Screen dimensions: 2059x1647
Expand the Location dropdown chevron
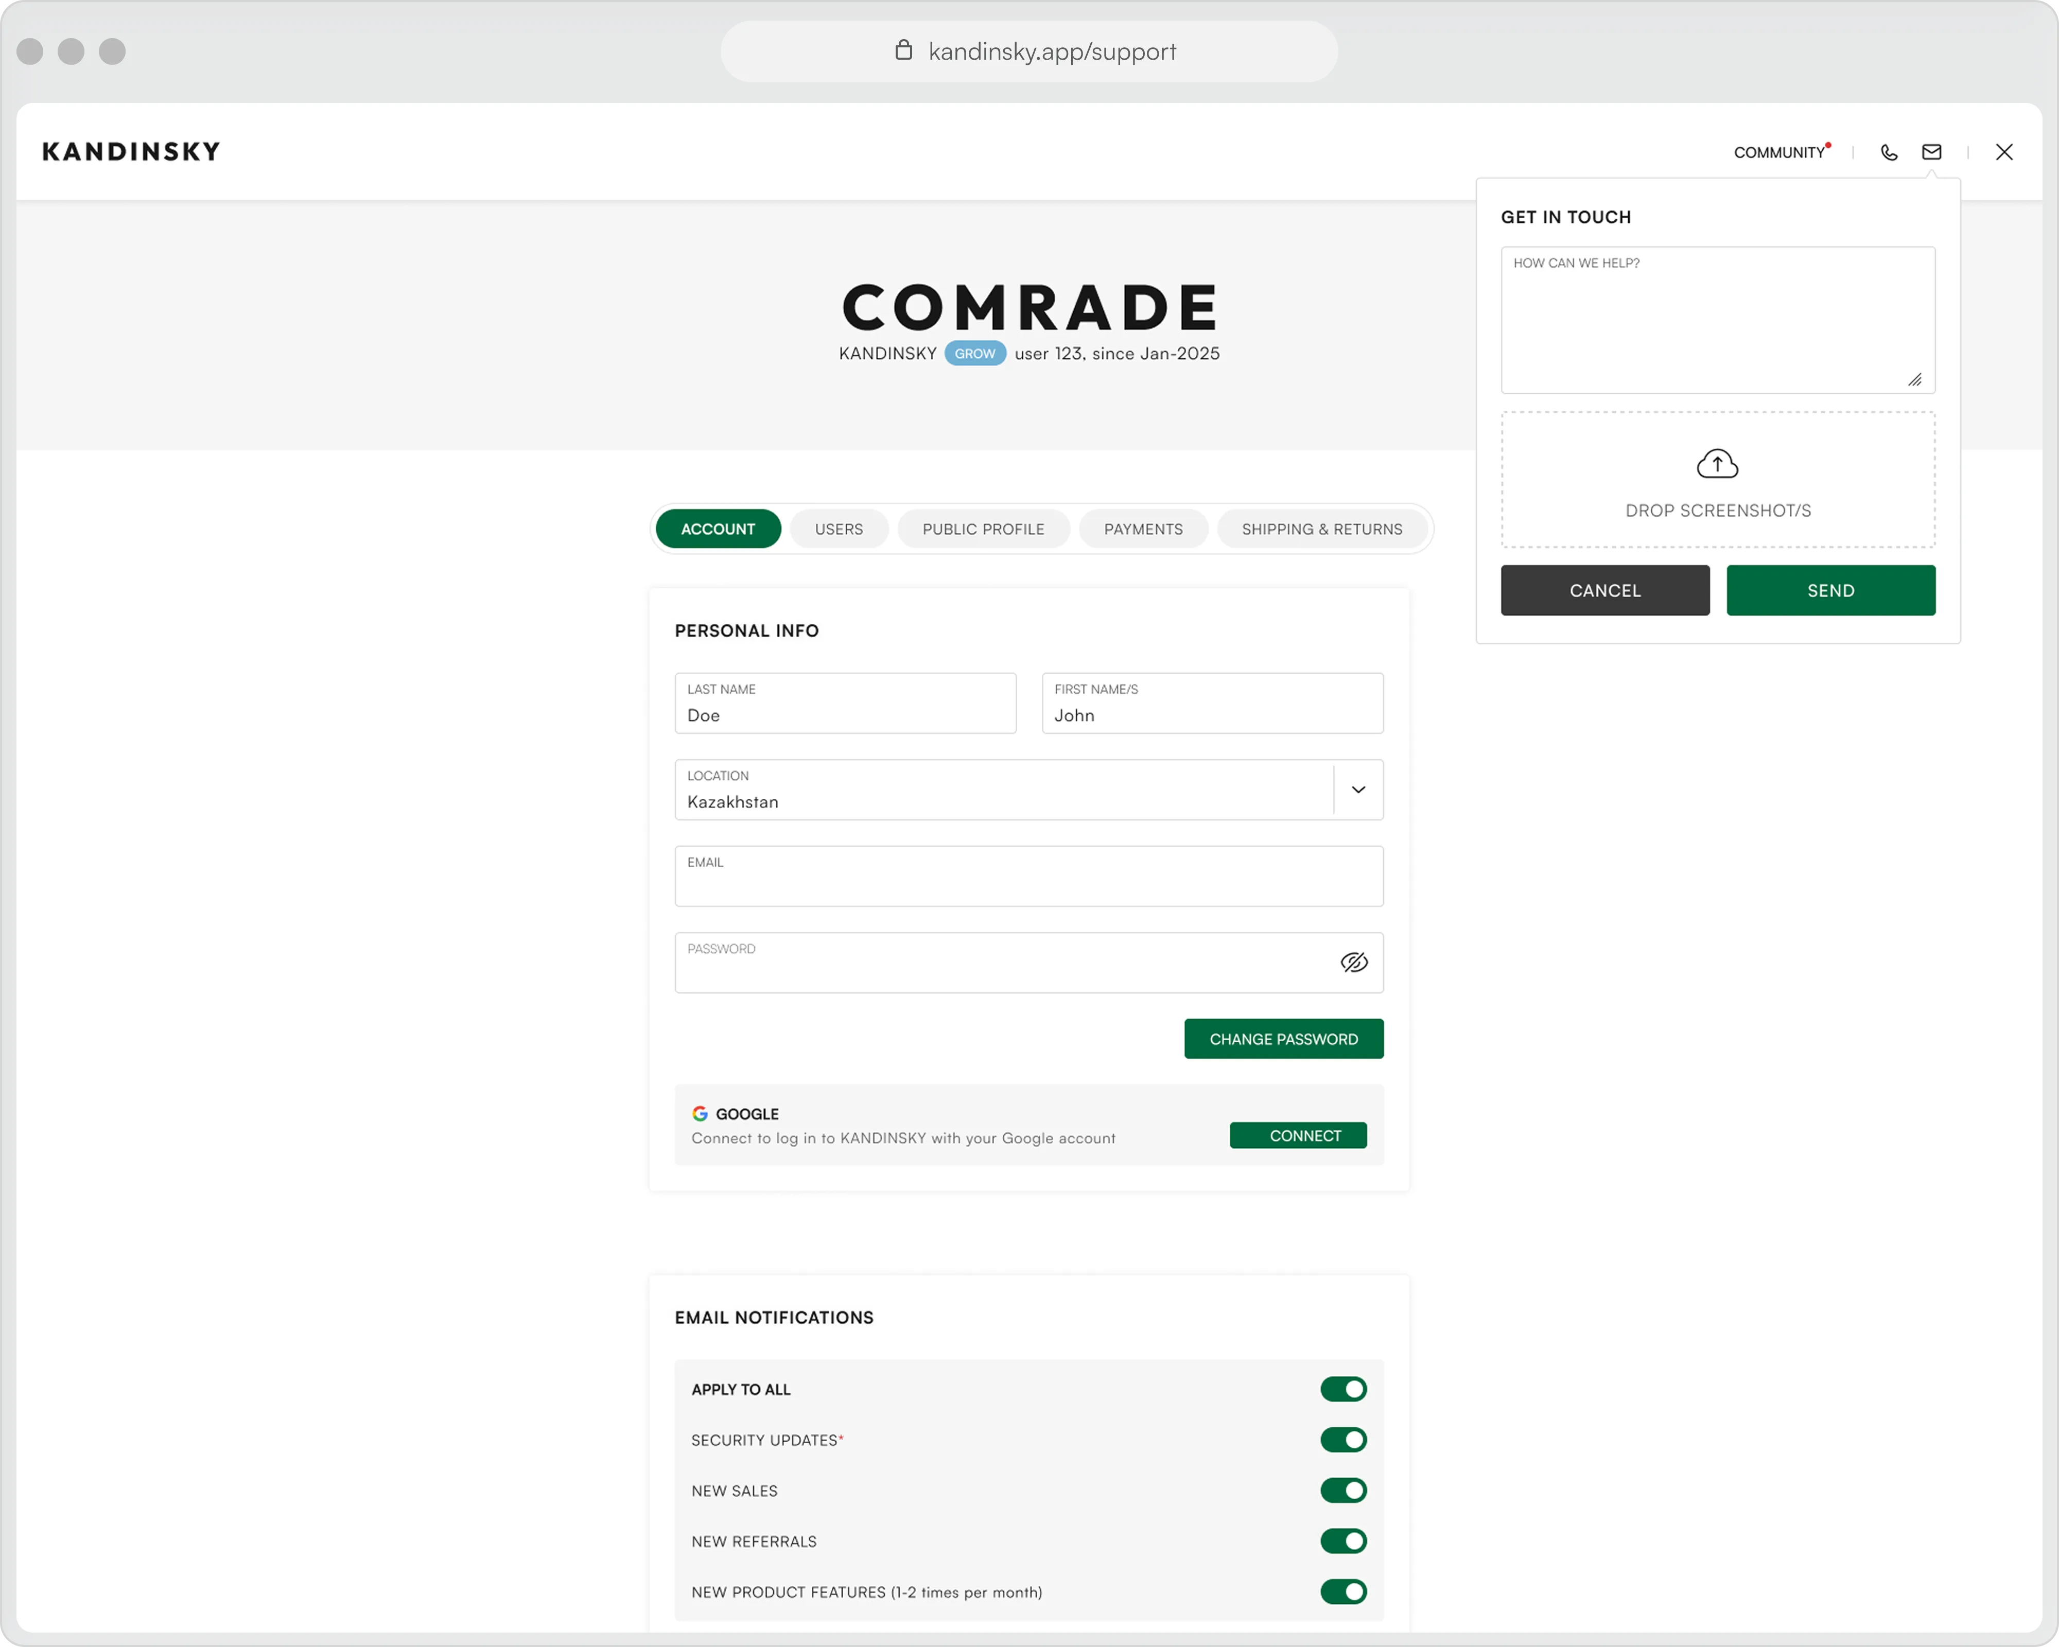(1358, 790)
